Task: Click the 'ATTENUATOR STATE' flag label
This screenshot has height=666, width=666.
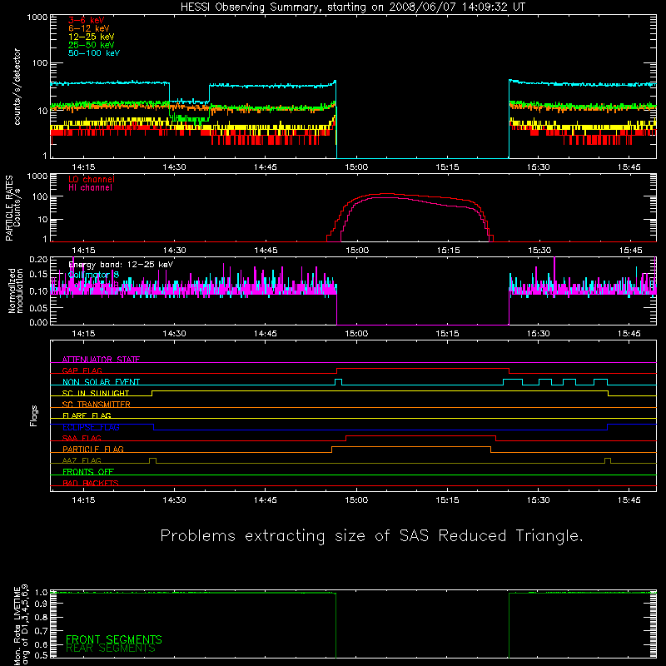Action: tap(101, 360)
